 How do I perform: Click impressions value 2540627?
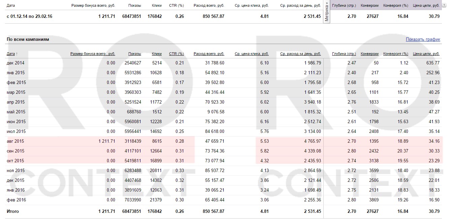point(133,63)
